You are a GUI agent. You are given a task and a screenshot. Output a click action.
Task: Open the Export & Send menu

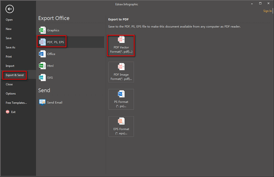(14, 75)
